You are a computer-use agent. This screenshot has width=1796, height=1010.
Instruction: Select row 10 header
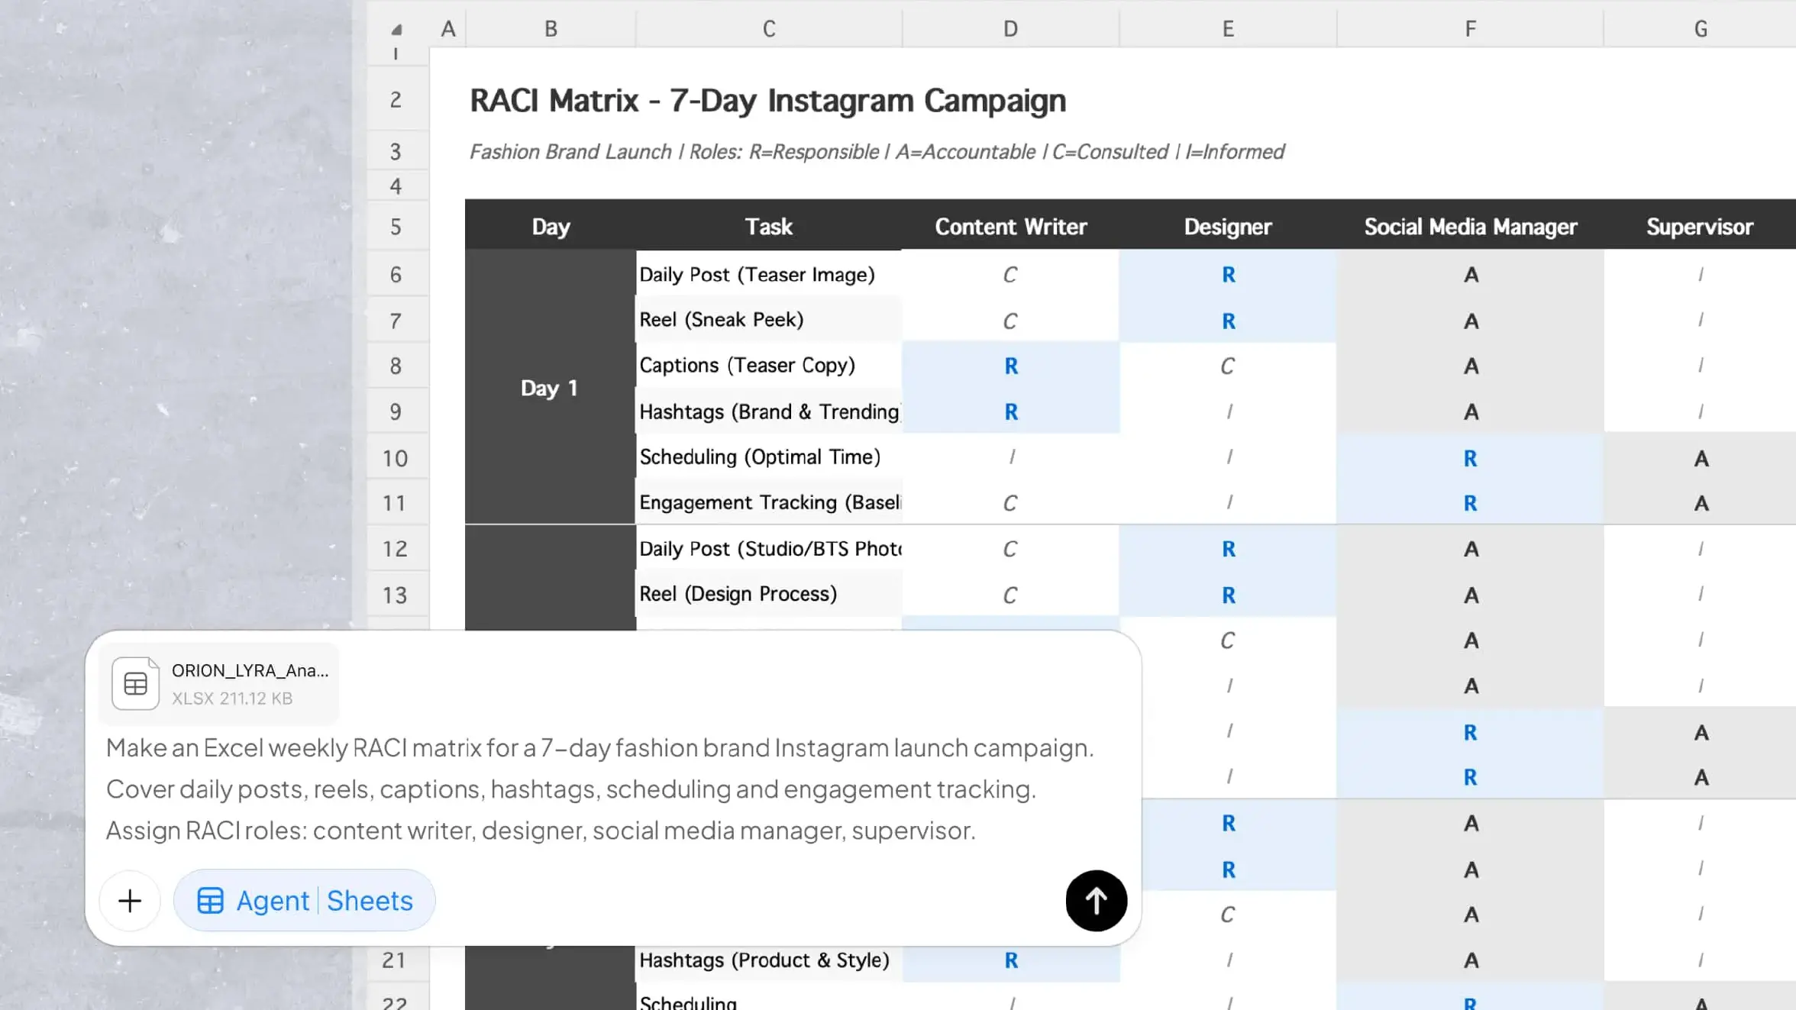(x=396, y=458)
